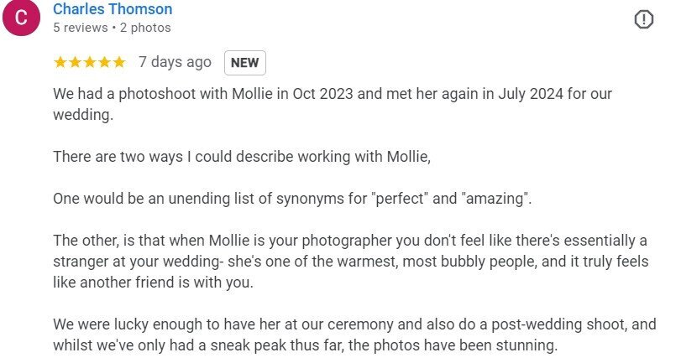Click the paragraph beginning 'The other, is that'

point(351,262)
